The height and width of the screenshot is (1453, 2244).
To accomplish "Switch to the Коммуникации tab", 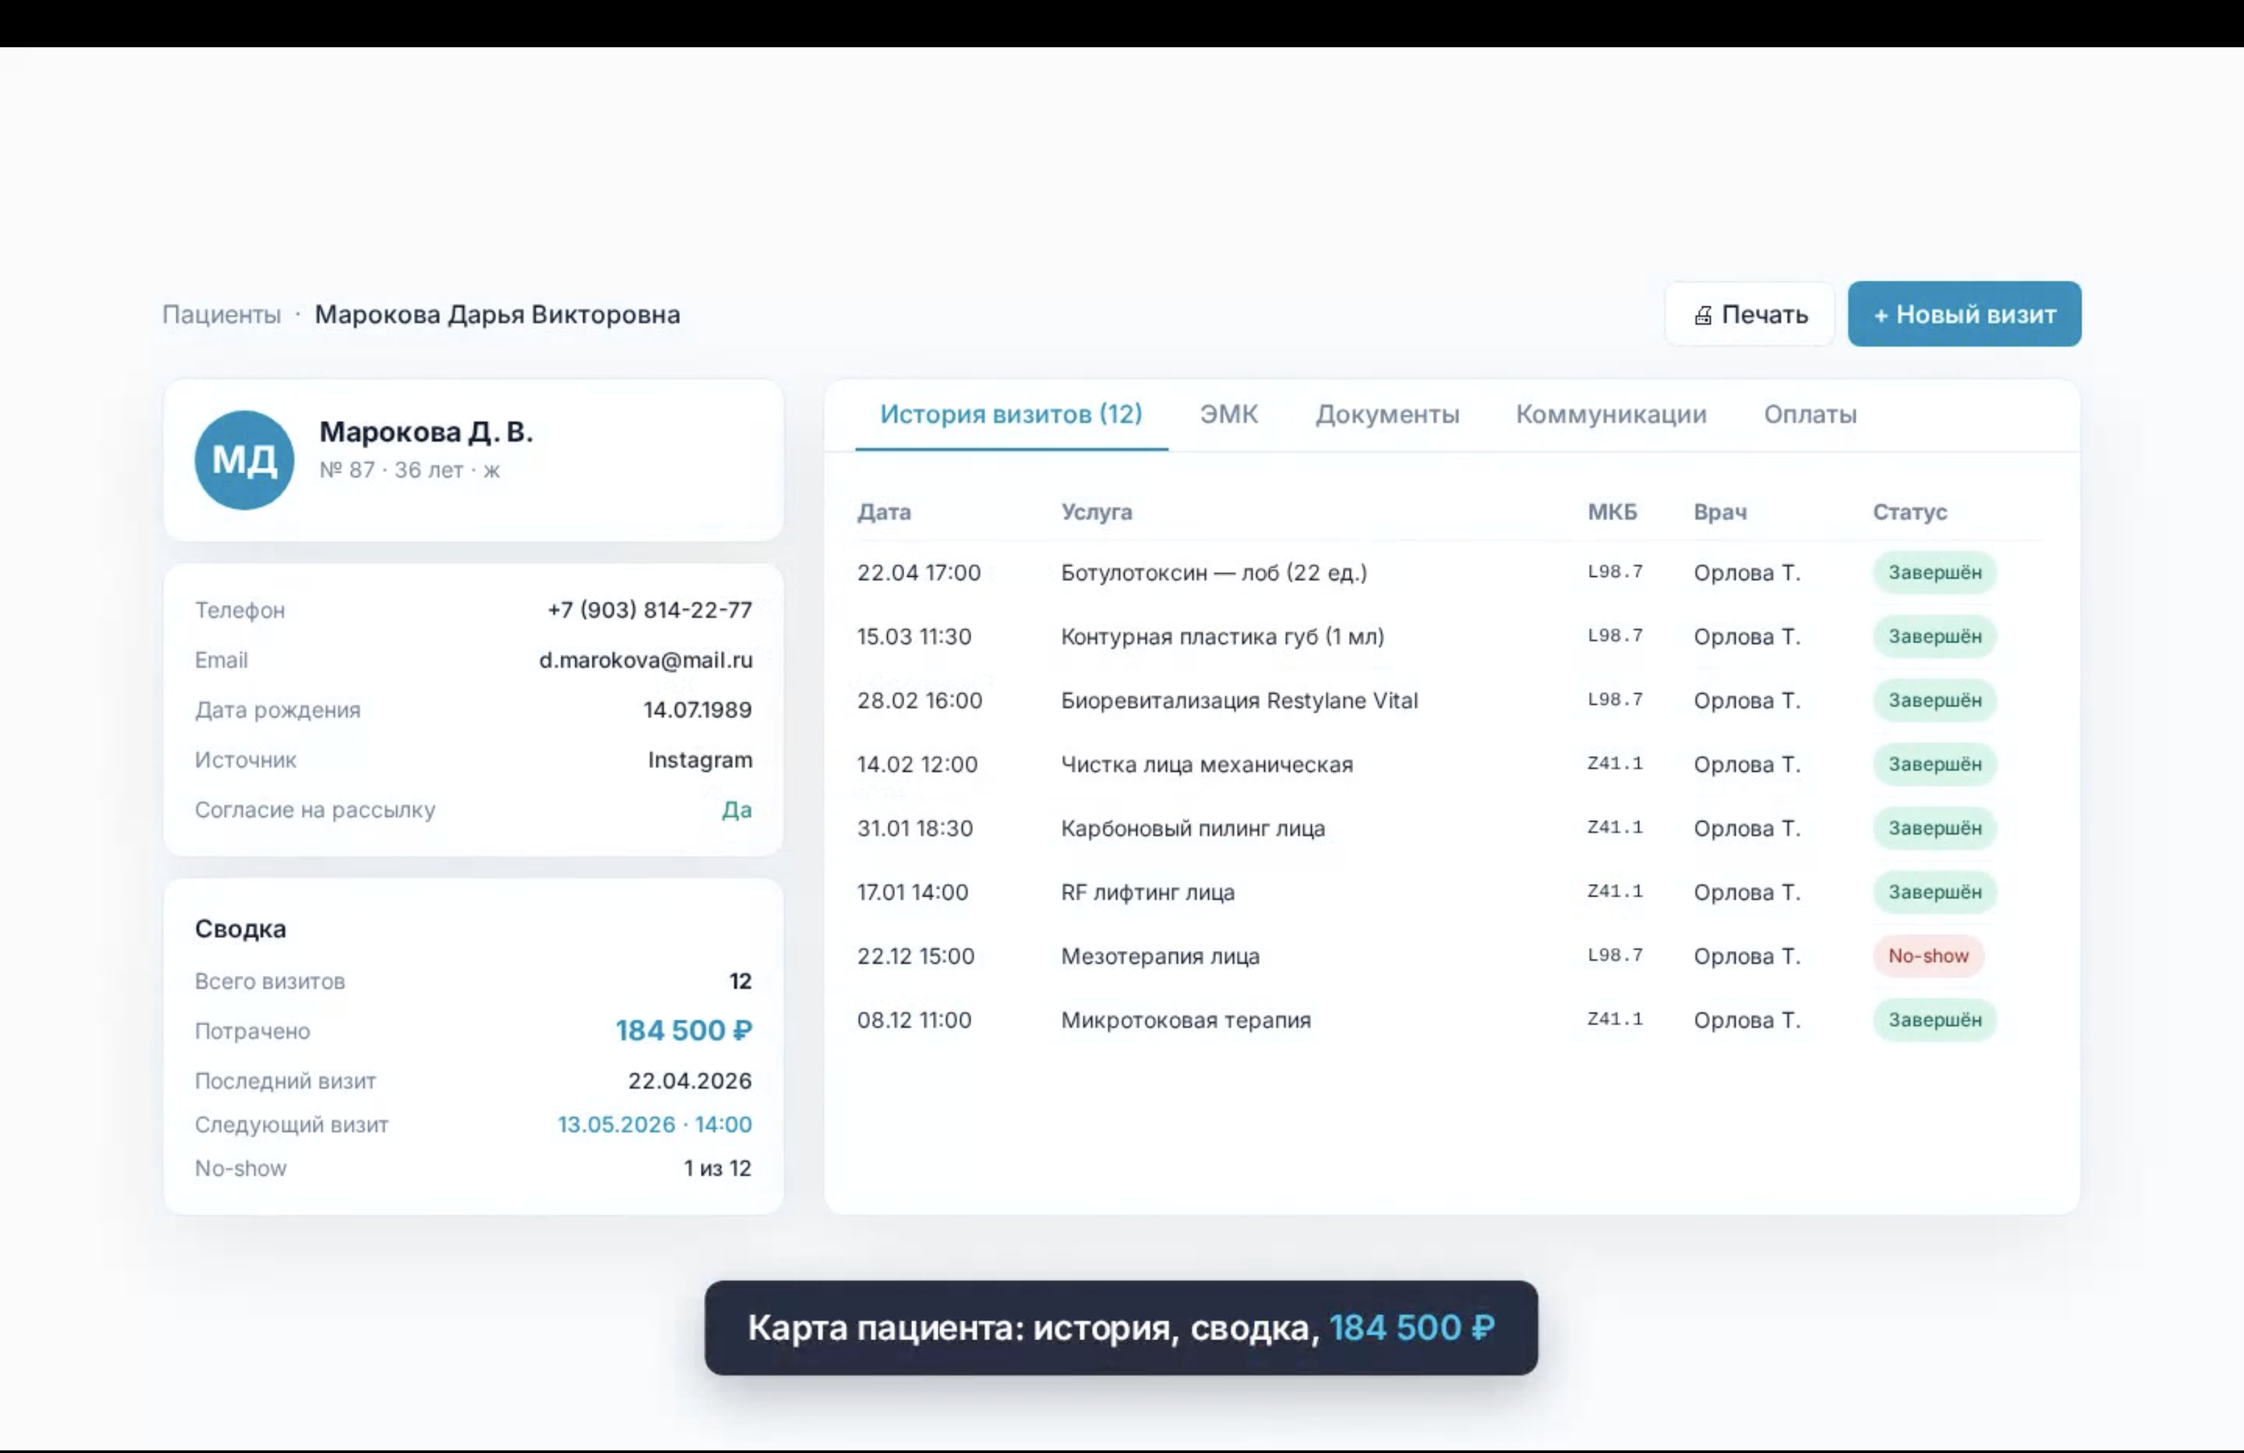I will (1611, 414).
